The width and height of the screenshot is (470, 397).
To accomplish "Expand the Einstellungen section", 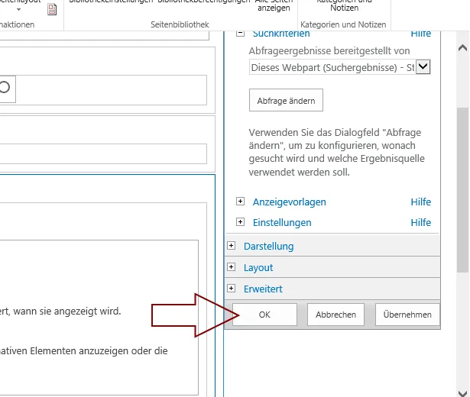I will [x=240, y=222].
